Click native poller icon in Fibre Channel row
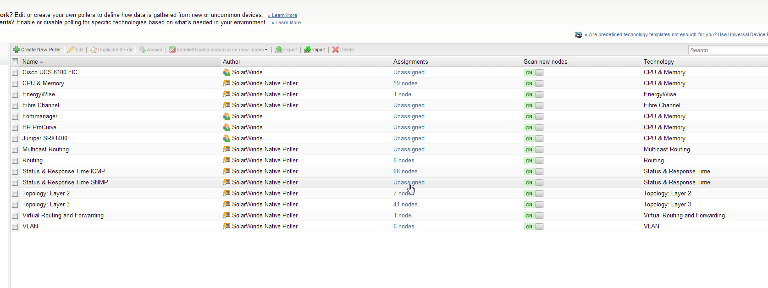 [227, 105]
